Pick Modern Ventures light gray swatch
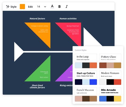The height and width of the screenshot is (107, 126). pyautogui.click(x=103, y=82)
